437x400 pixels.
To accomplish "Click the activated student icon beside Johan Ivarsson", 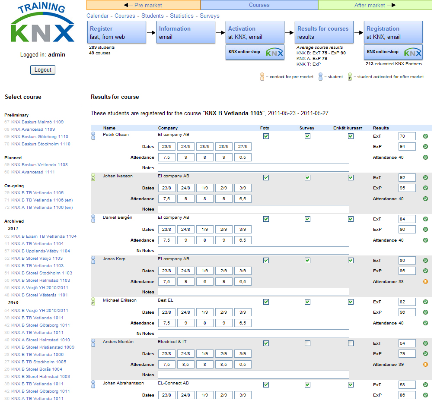I will (x=93, y=177).
